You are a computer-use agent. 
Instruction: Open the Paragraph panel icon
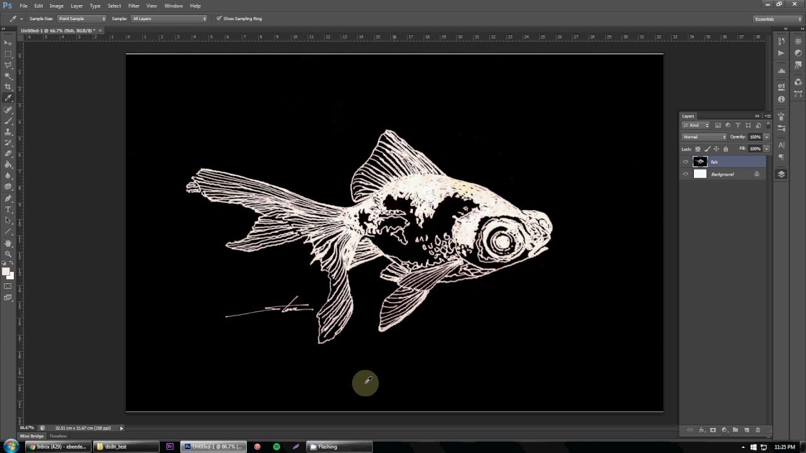(781, 157)
